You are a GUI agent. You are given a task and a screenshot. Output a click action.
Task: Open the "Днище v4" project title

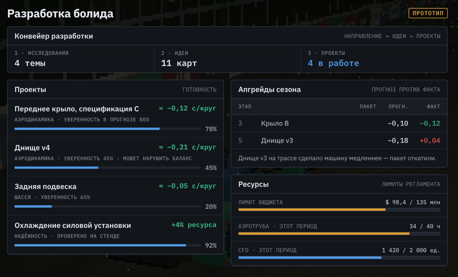point(32,148)
